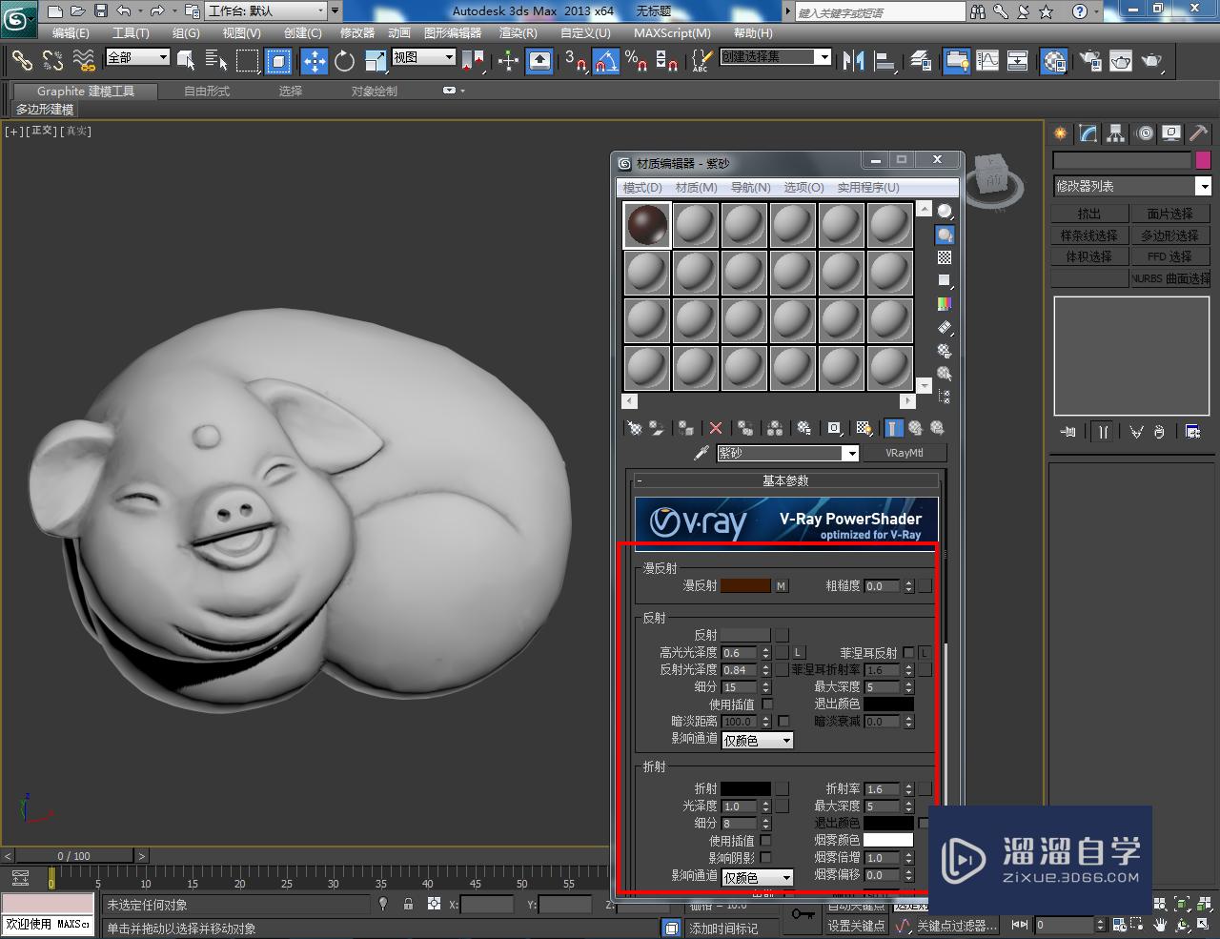Click reflection map slot button
Screen dimensions: 1220x939
[x=782, y=635]
